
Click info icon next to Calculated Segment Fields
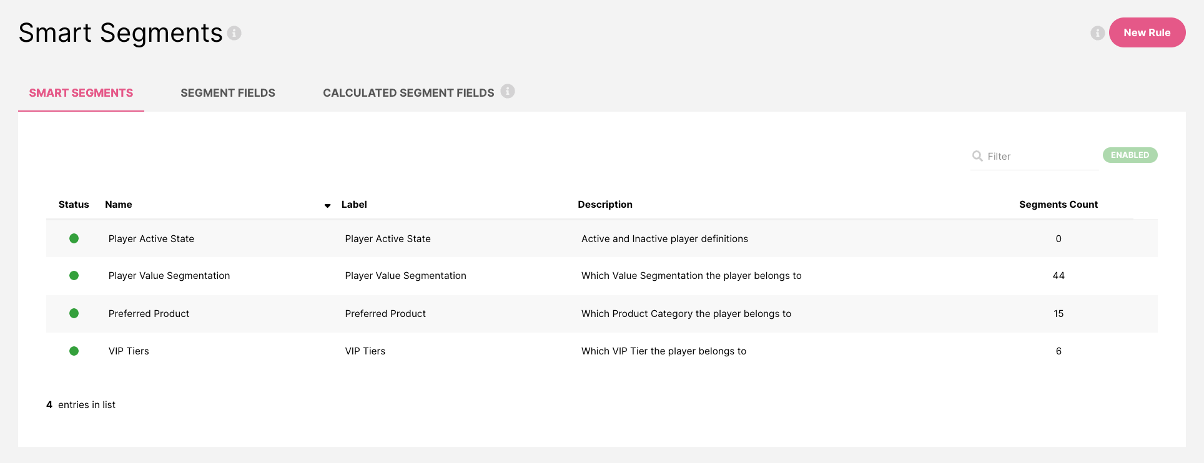point(508,91)
